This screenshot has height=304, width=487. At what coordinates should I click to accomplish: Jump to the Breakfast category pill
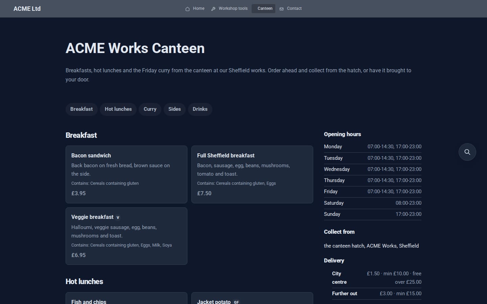click(82, 109)
